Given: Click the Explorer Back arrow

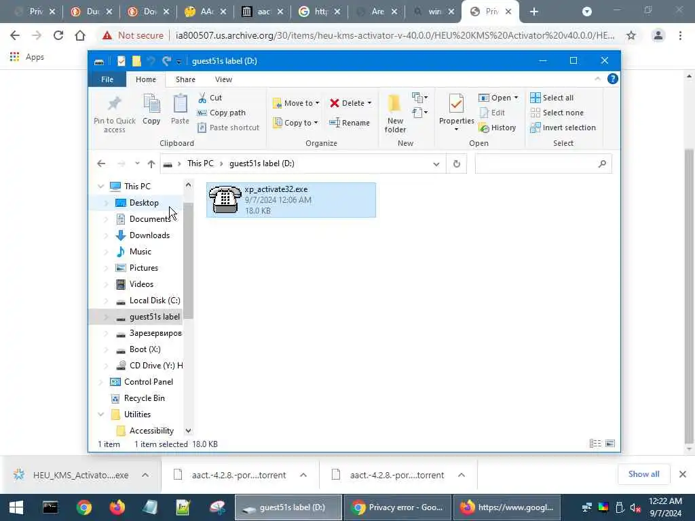Looking at the screenshot, I should (101, 164).
